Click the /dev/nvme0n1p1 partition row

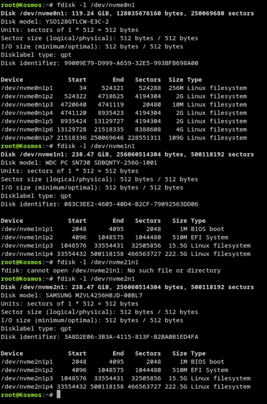[x=124, y=88]
